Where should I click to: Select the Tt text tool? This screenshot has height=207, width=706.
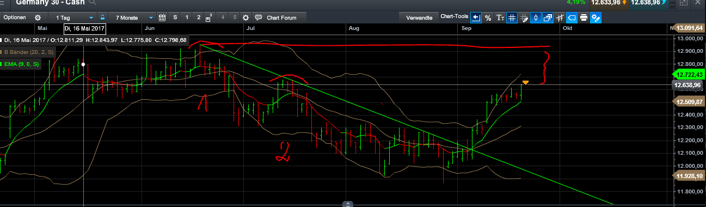point(500,17)
